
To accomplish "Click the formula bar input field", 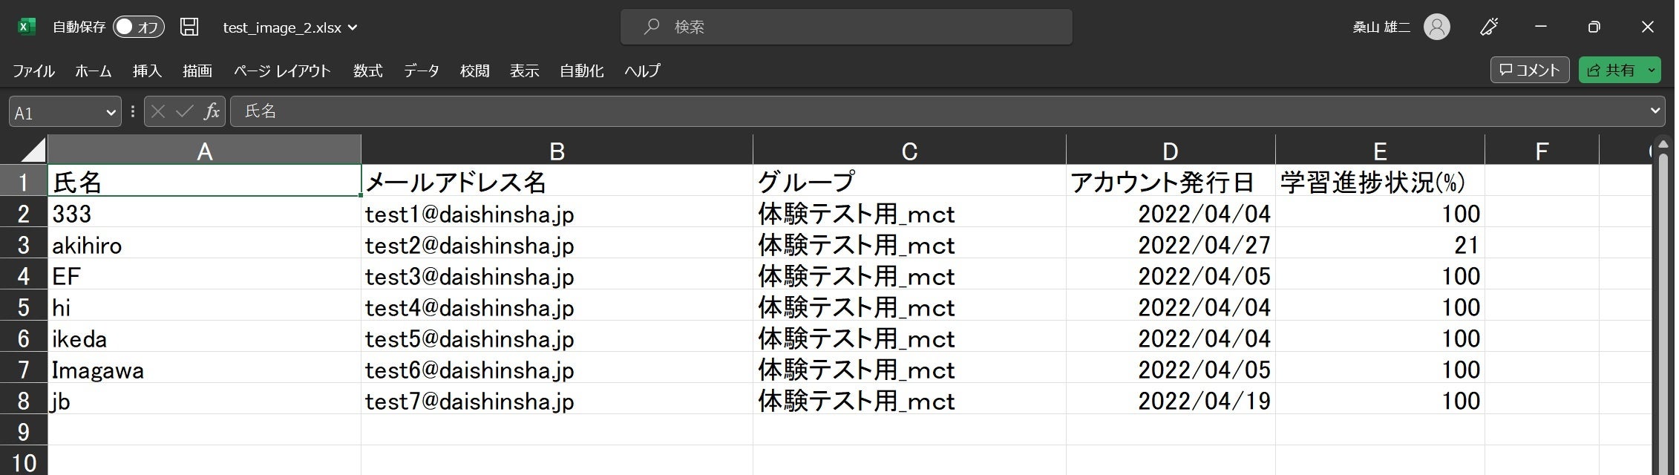I will (x=891, y=111).
